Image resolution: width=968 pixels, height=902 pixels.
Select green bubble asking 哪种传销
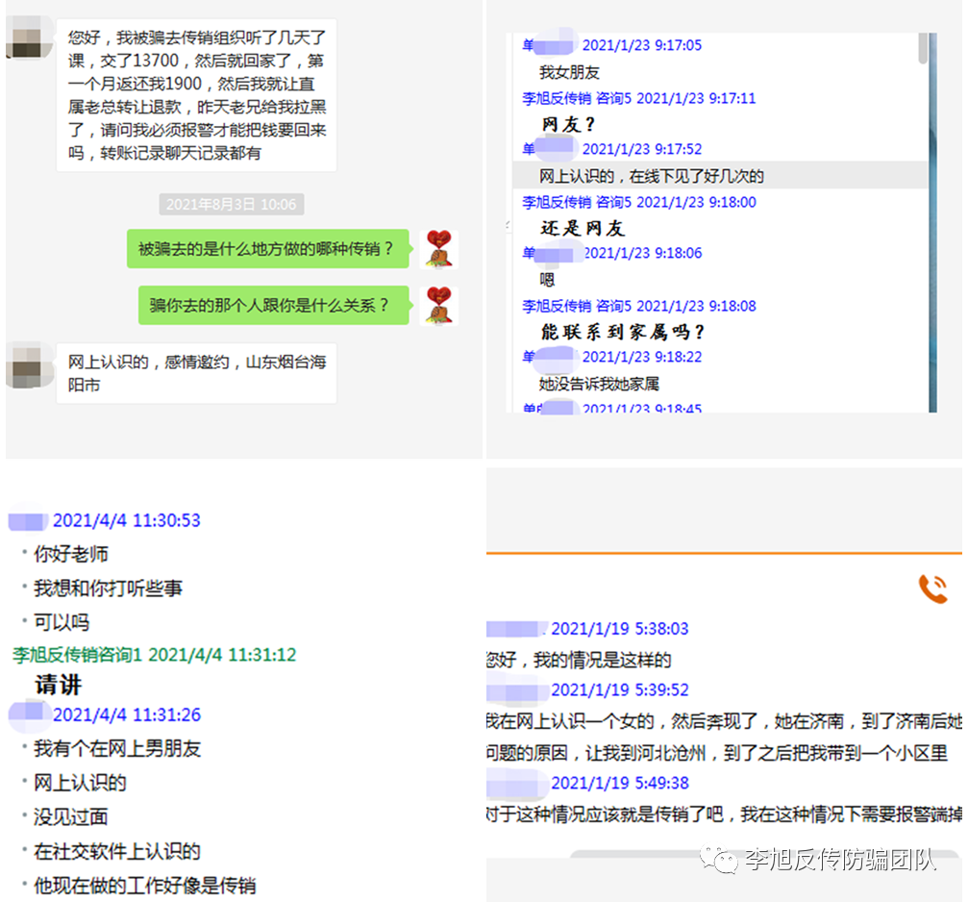click(x=267, y=249)
